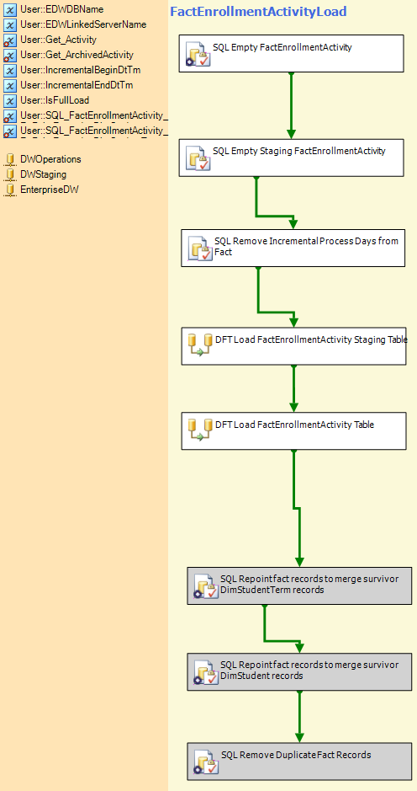Click the icon beside User::EDWLinkedServerName variable

click(9, 24)
